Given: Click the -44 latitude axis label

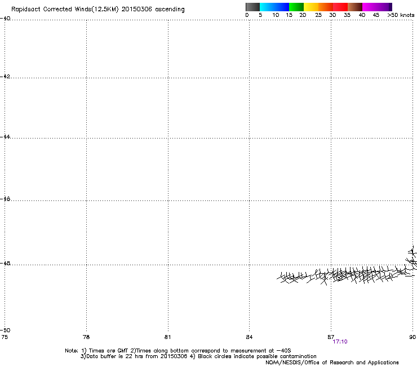Looking at the screenshot, I should (x=5, y=137).
